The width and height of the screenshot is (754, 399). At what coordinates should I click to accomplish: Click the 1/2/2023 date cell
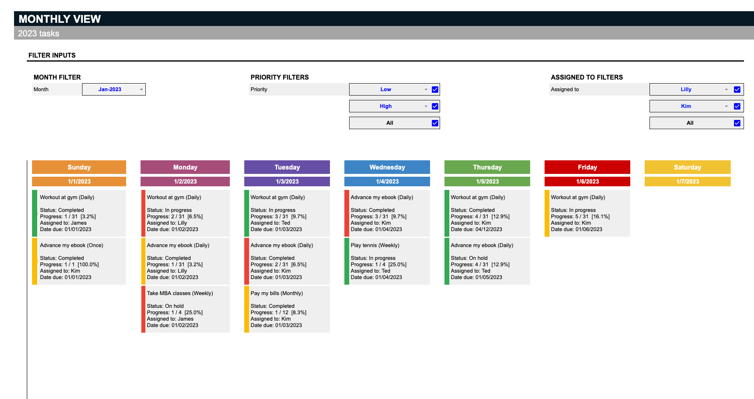tap(185, 182)
